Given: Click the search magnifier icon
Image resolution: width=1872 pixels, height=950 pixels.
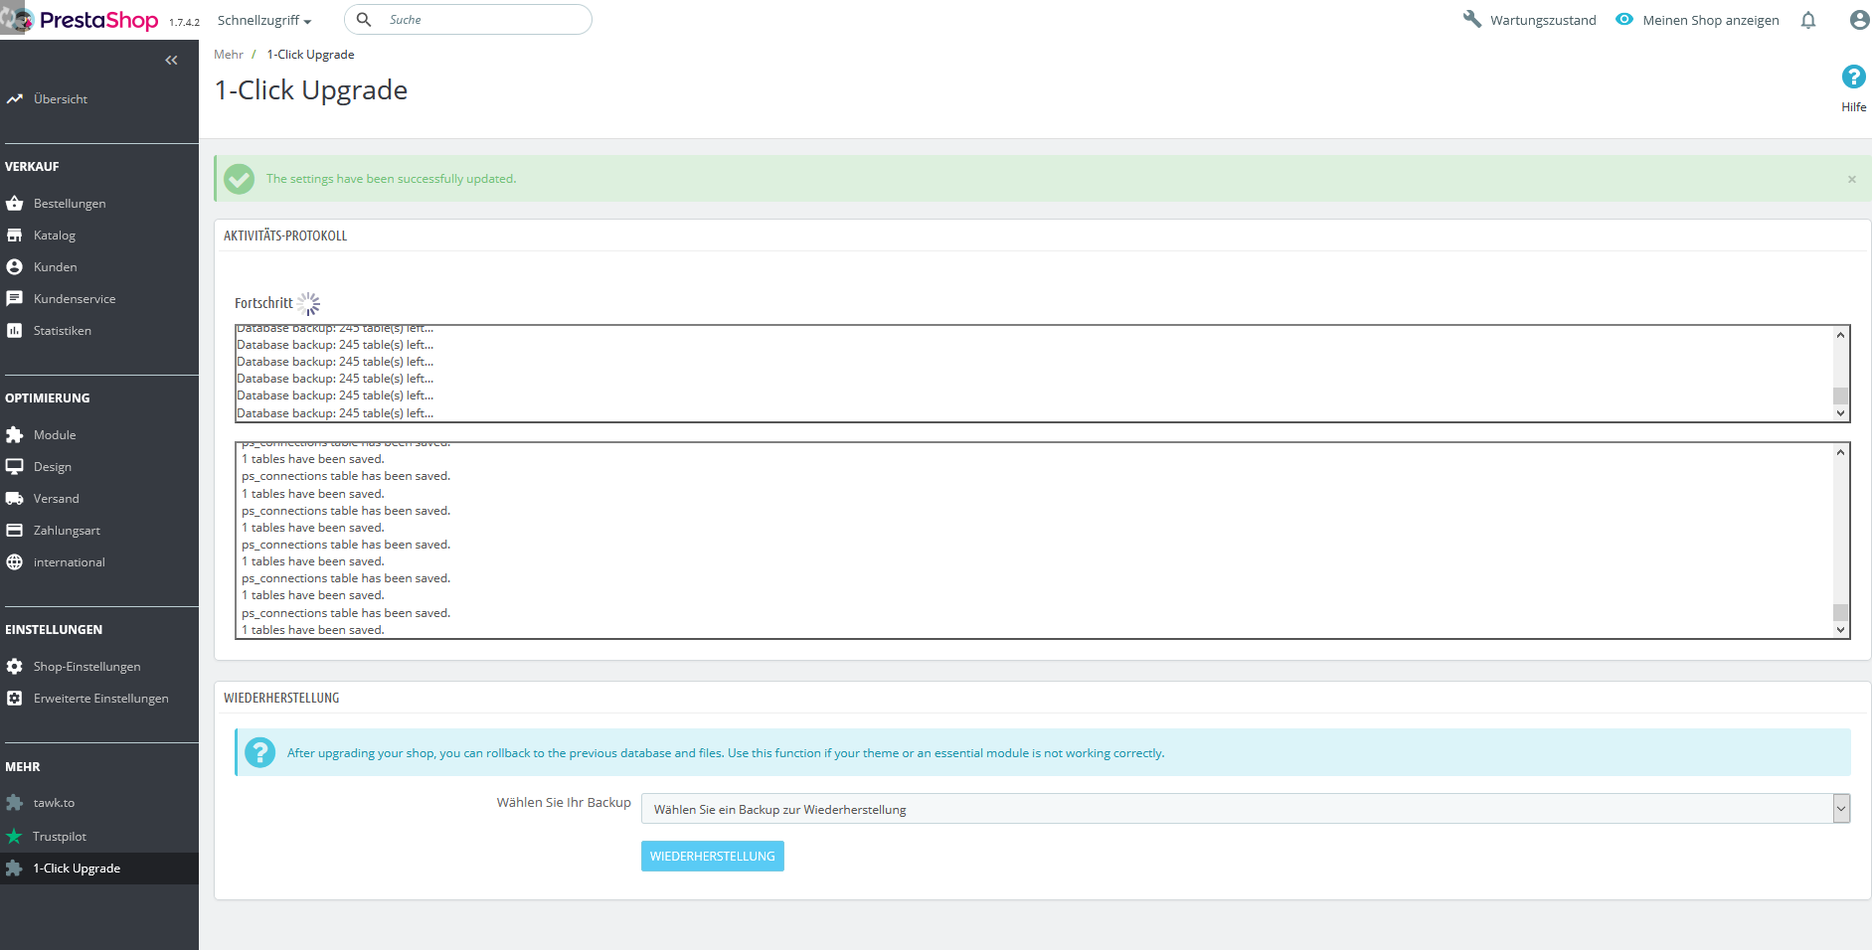Looking at the screenshot, I should (364, 20).
